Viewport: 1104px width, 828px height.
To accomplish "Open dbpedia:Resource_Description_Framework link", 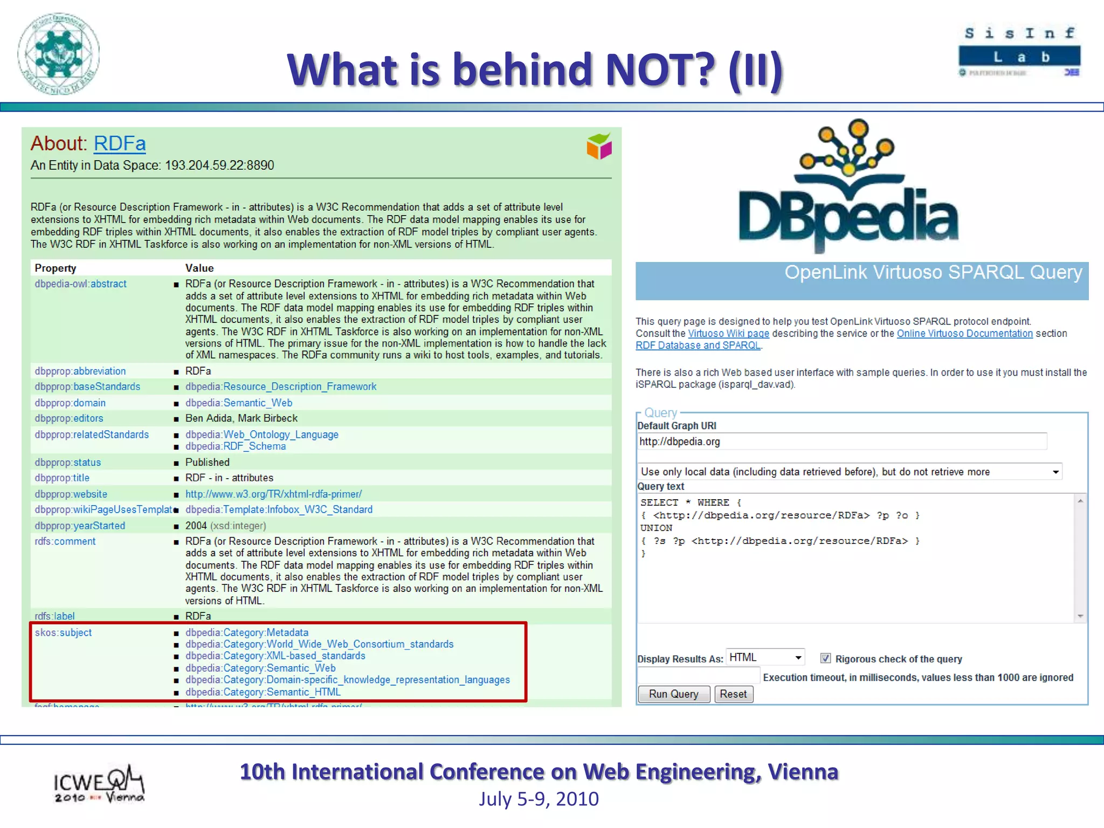I will click(281, 387).
